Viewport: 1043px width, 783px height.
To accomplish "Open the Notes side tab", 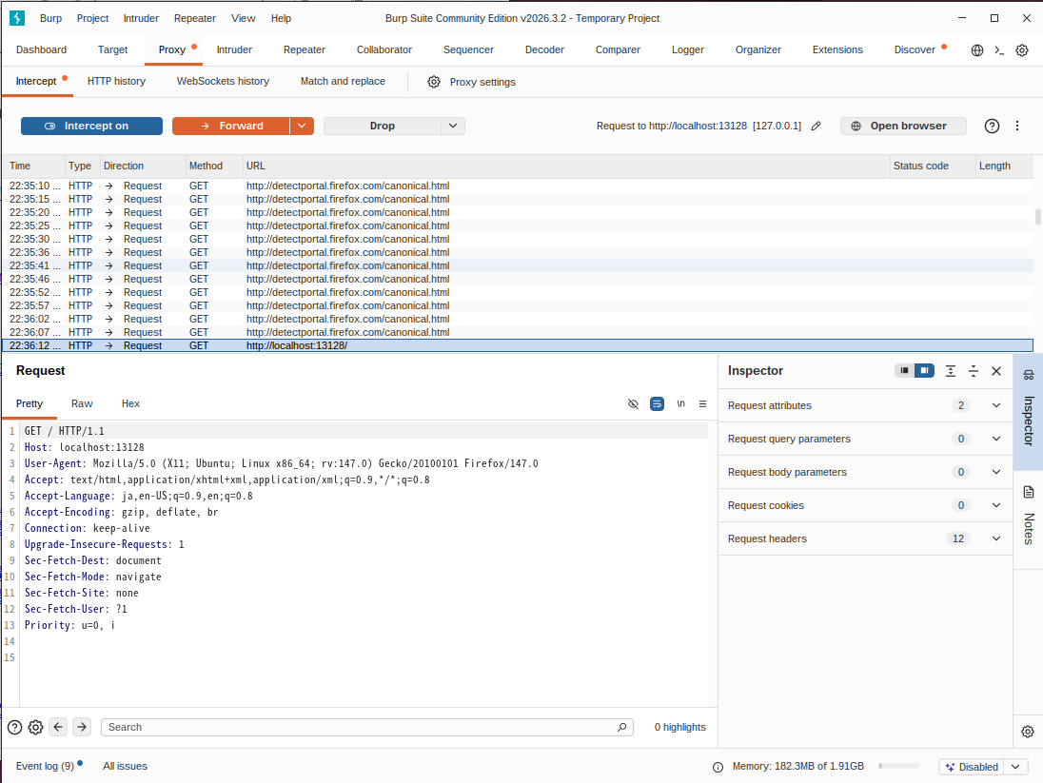I will (x=1029, y=519).
